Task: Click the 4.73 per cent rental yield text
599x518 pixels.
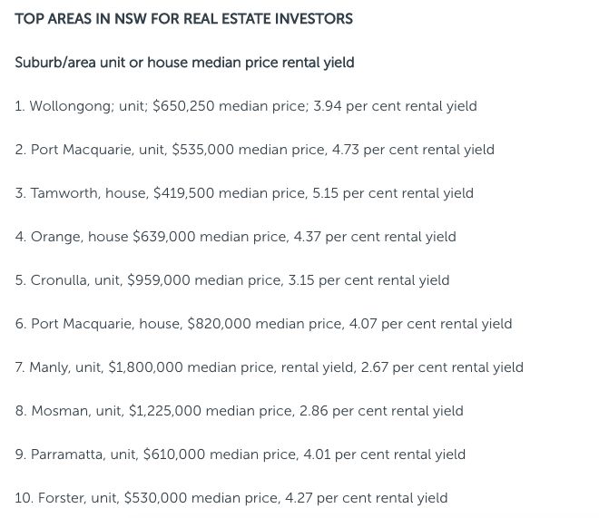Action: (x=413, y=150)
